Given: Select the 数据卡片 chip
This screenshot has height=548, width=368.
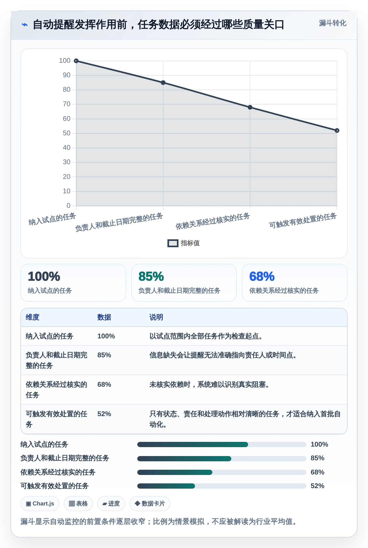Looking at the screenshot, I should pos(150,504).
